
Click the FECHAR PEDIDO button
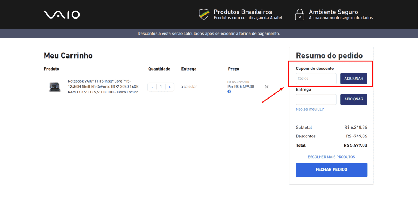tap(331, 170)
